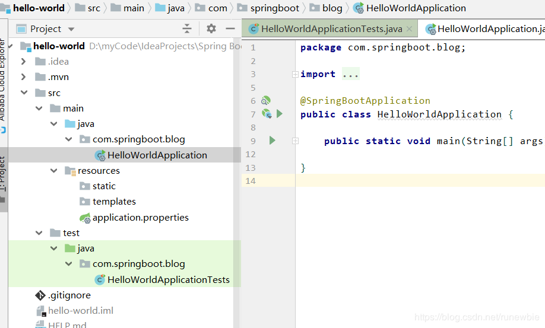
Task: Click the HelloWorldApplication Spring class icon in tree
Action: coord(100,155)
